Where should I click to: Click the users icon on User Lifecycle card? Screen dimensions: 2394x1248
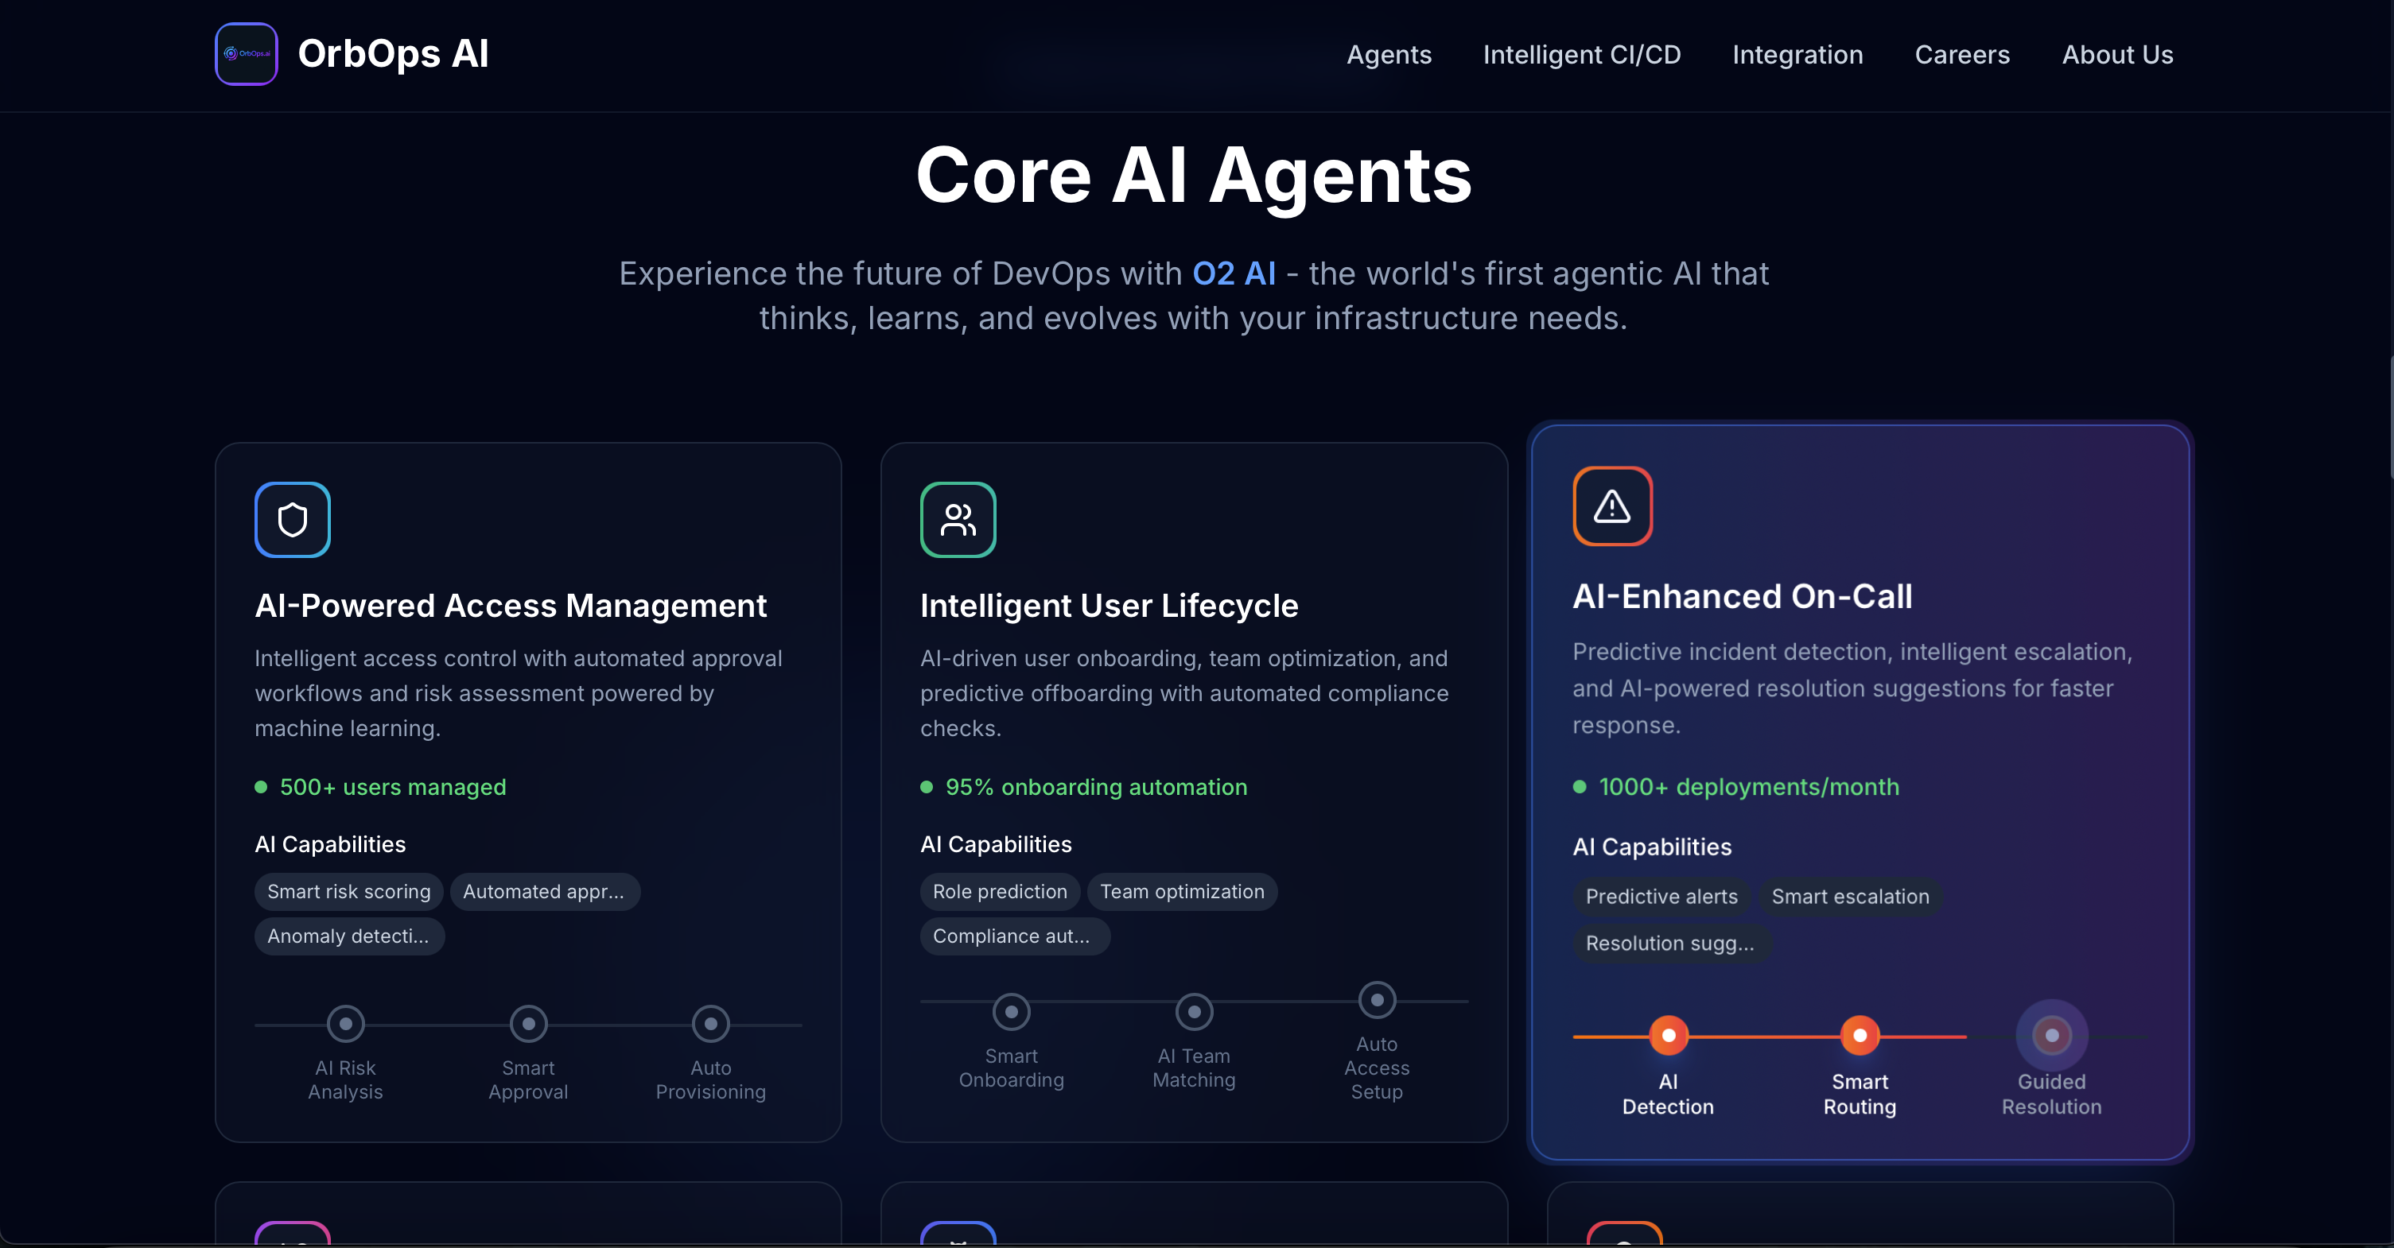pyautogui.click(x=958, y=520)
